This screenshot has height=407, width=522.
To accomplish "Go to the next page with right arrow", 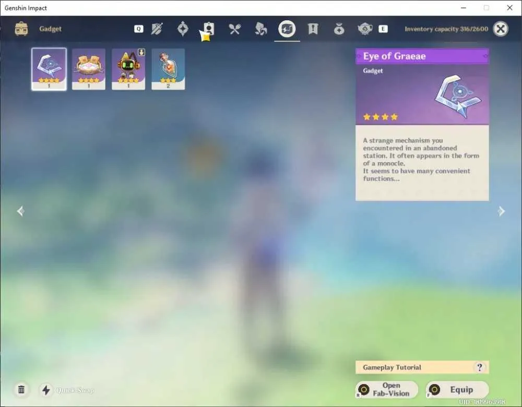I will click(501, 211).
